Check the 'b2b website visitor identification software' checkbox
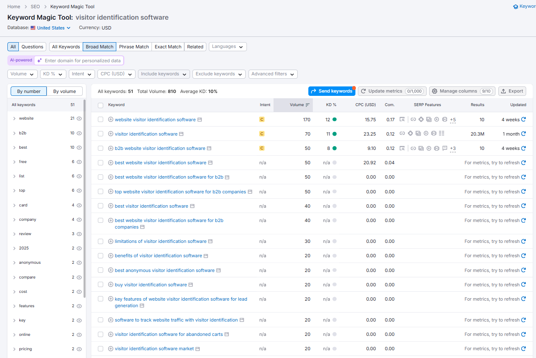The image size is (536, 358). coord(100,148)
